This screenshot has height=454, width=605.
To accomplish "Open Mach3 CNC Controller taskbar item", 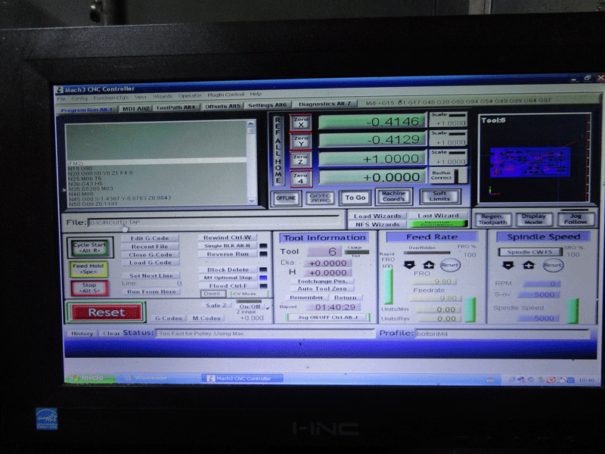I will [242, 378].
